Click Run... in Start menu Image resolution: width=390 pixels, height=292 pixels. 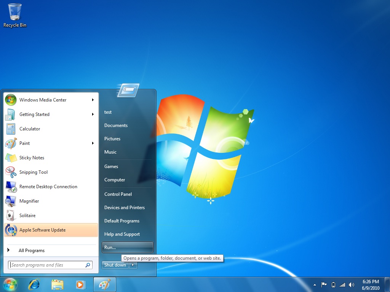click(127, 247)
